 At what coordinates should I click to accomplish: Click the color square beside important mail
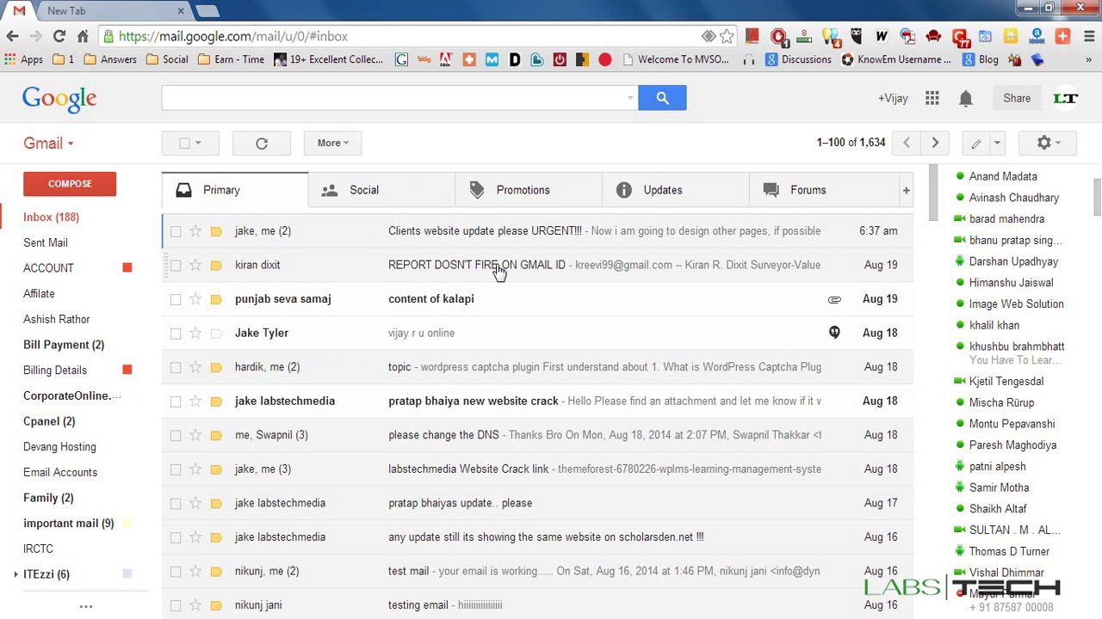click(x=127, y=523)
